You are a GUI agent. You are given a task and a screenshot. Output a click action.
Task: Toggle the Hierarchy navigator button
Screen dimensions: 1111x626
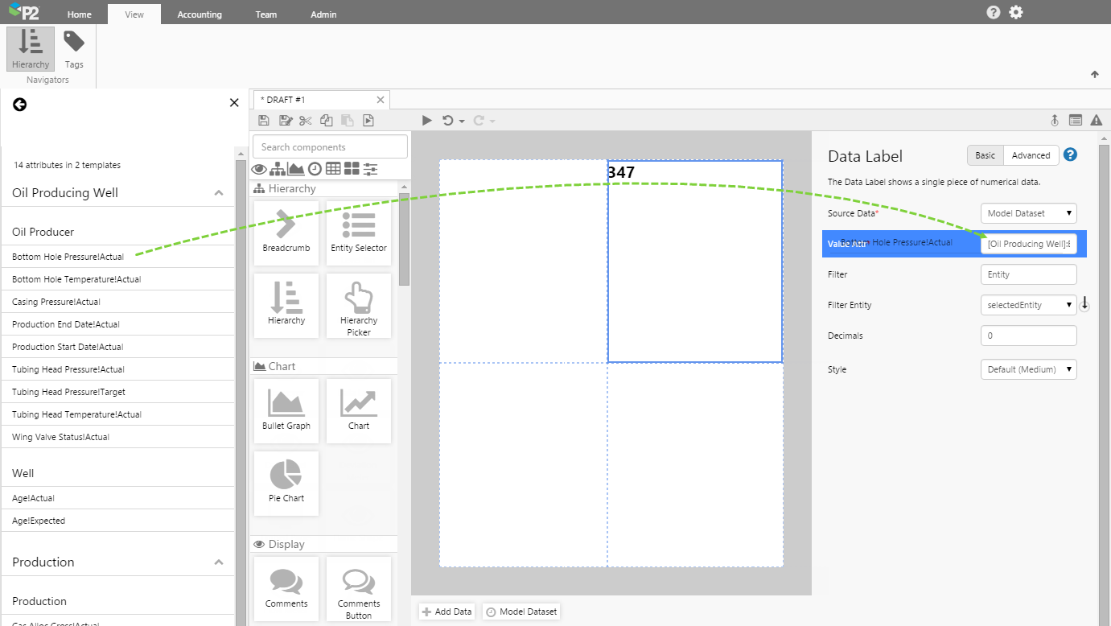point(31,49)
